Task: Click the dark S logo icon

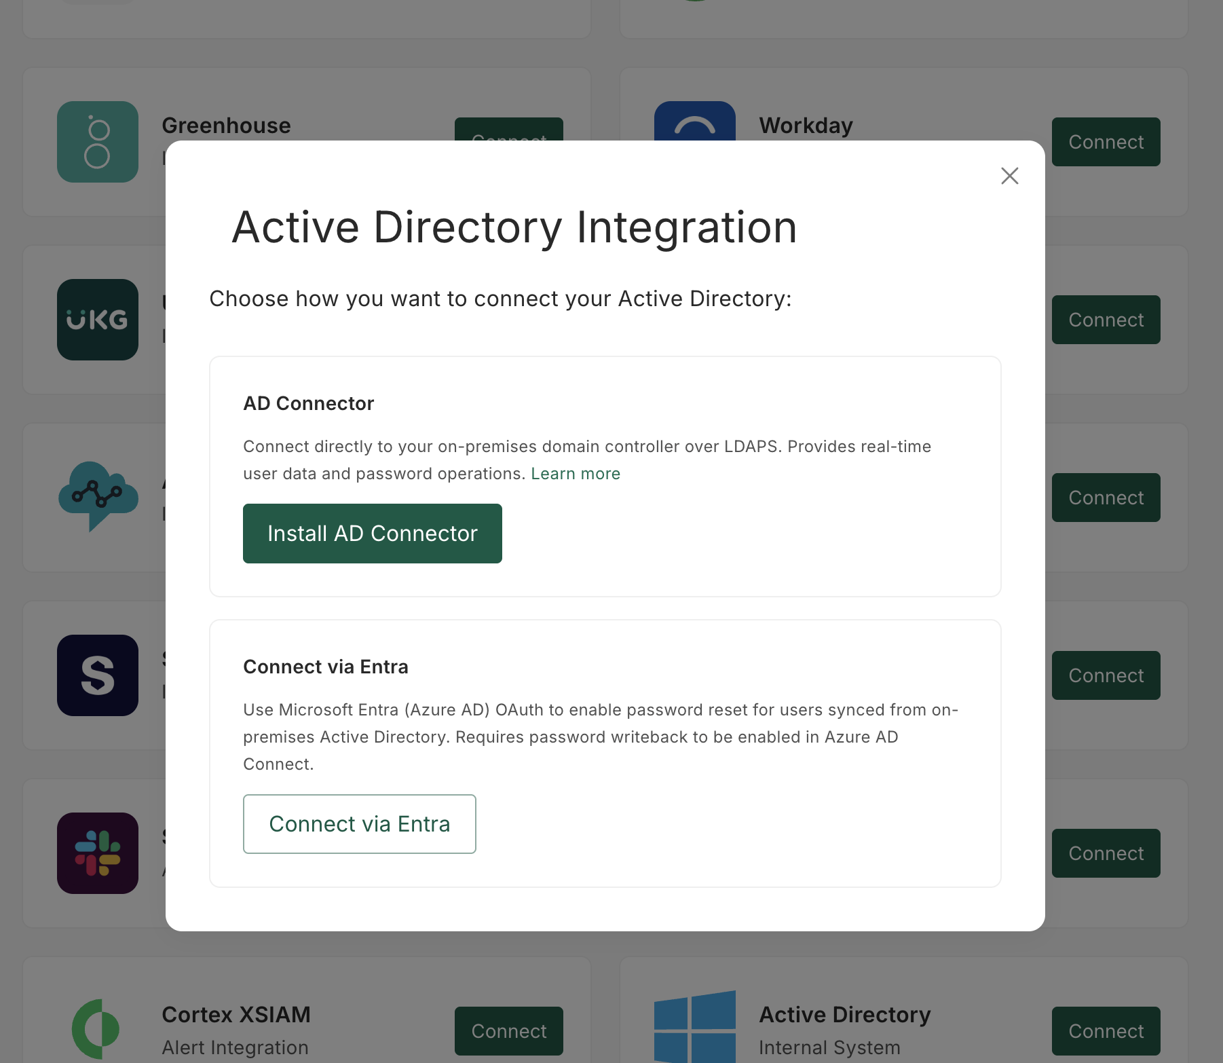Action: (98, 675)
